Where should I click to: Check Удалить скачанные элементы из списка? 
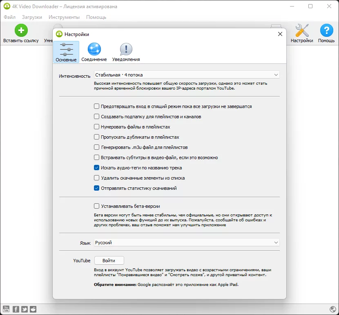tap(97, 178)
